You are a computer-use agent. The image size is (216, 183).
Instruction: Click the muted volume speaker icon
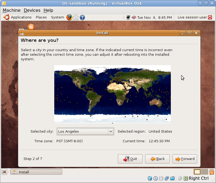(134, 17)
